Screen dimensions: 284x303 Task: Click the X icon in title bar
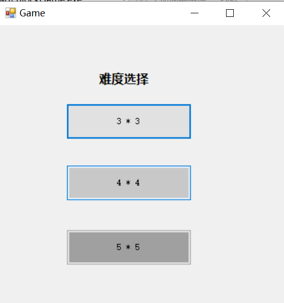pyautogui.click(x=266, y=13)
